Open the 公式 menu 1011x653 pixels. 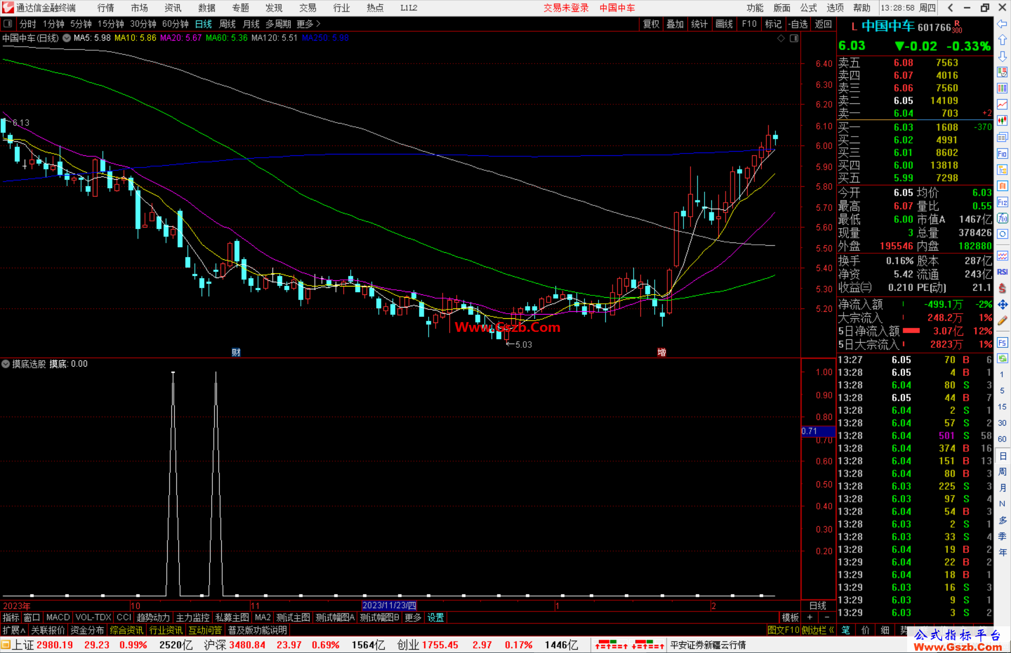[808, 8]
